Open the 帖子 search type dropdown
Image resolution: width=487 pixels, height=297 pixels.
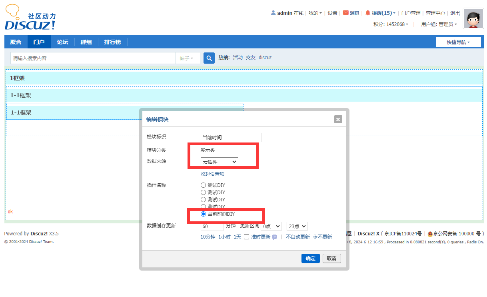pos(188,58)
